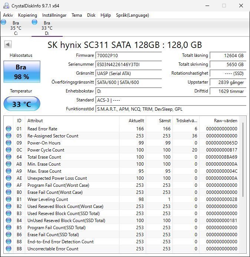Click the status orb for drive D:
Image resolution: width=250 pixels, height=257 pixels.
35,22
